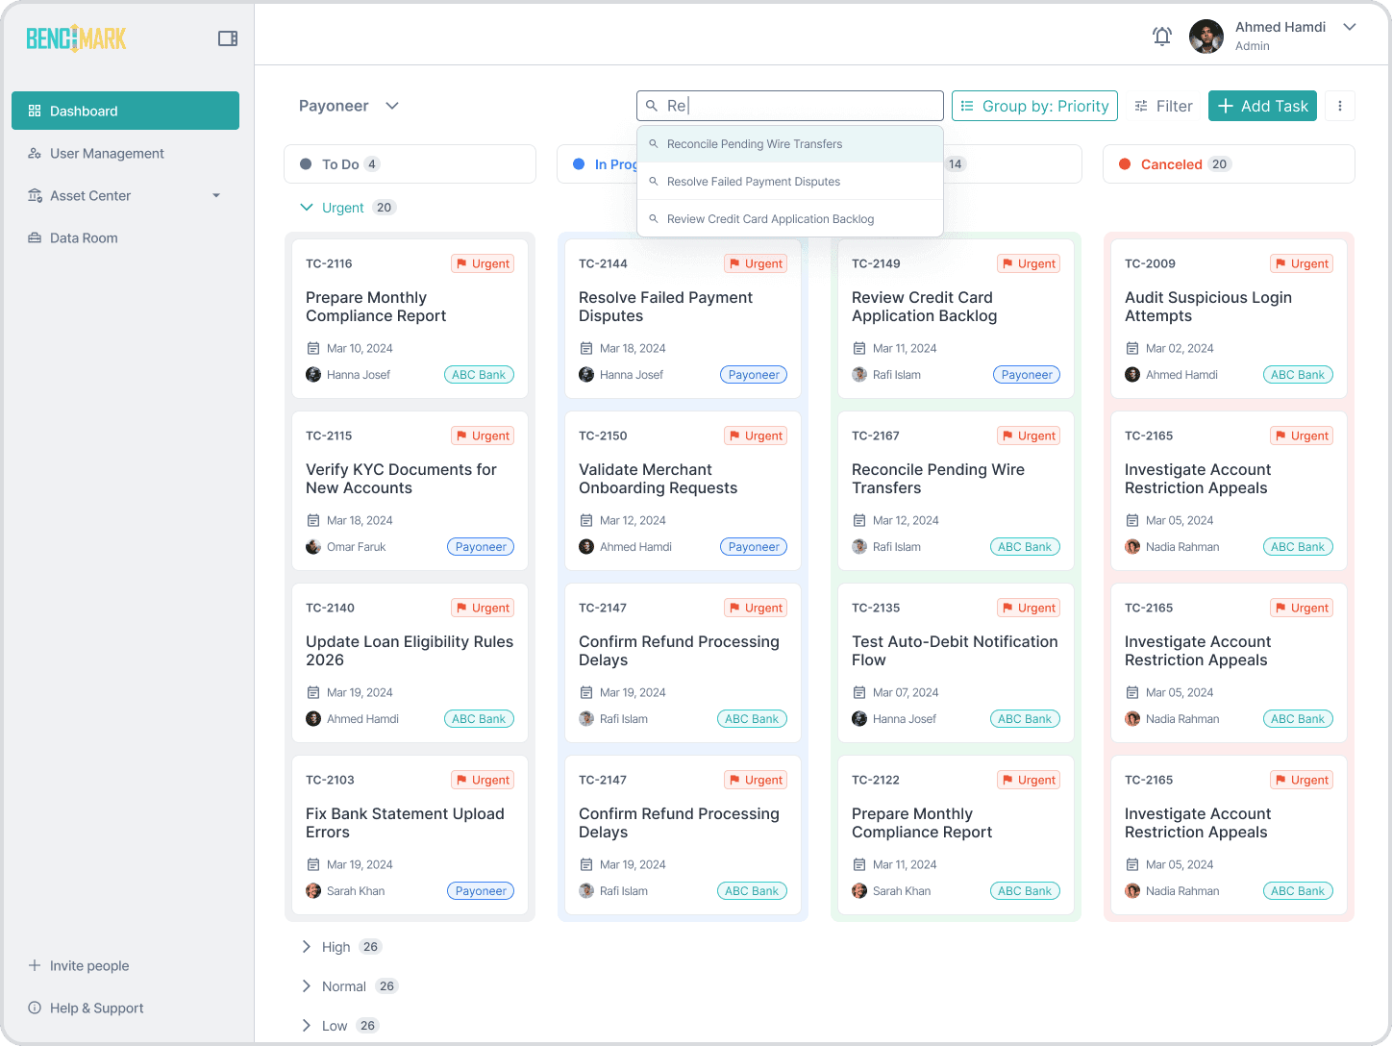
Task: Click the Payoneer tag on TC-2149
Action: click(x=1027, y=375)
